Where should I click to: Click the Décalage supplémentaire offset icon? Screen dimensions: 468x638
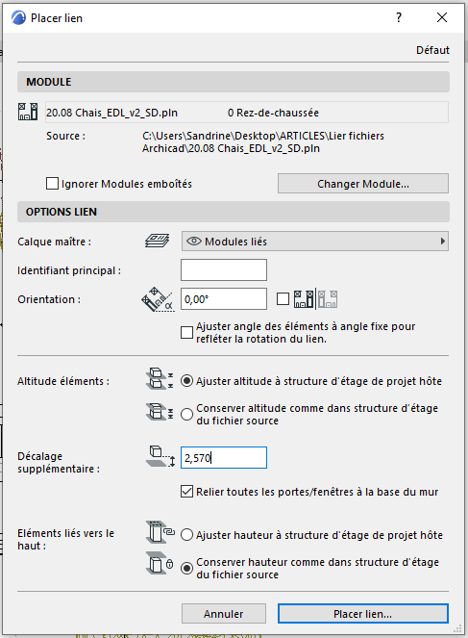click(160, 456)
